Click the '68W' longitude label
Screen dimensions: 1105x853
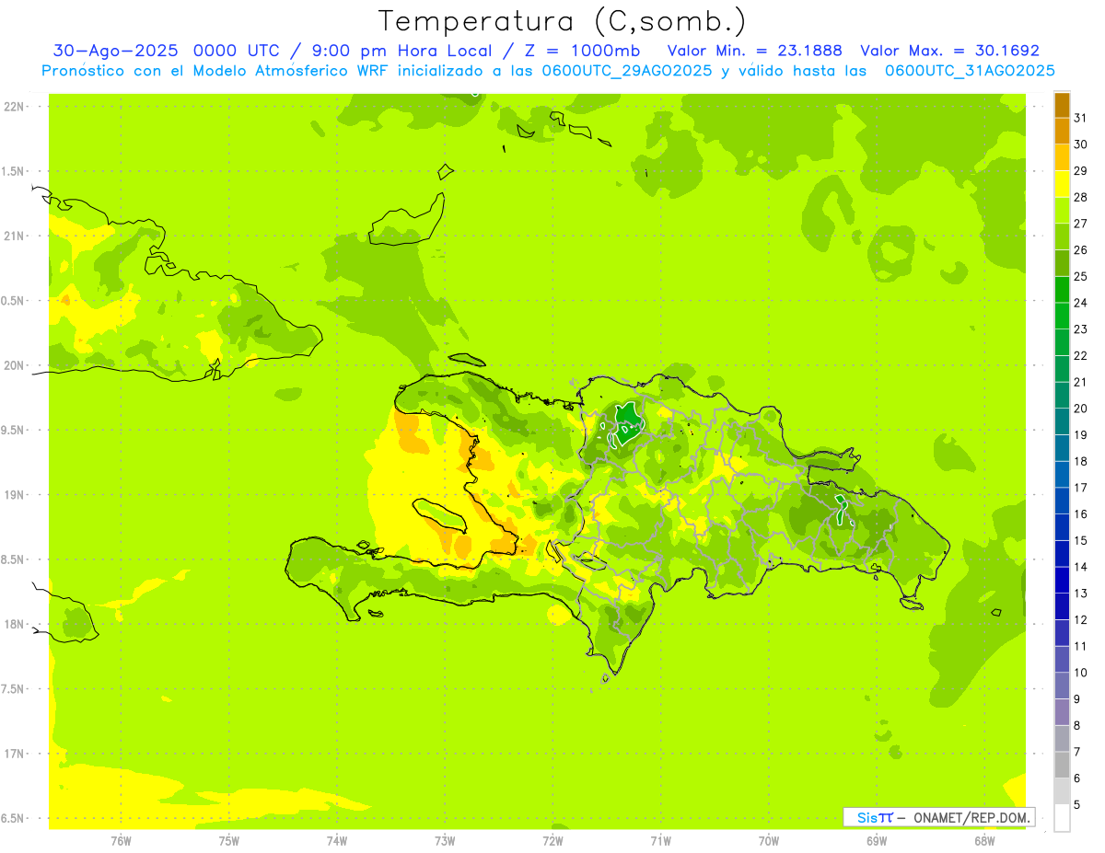(x=984, y=841)
